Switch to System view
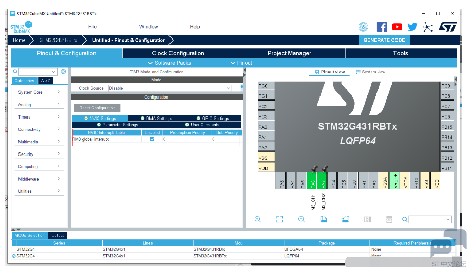This screenshot has height=272, width=471. [x=370, y=72]
